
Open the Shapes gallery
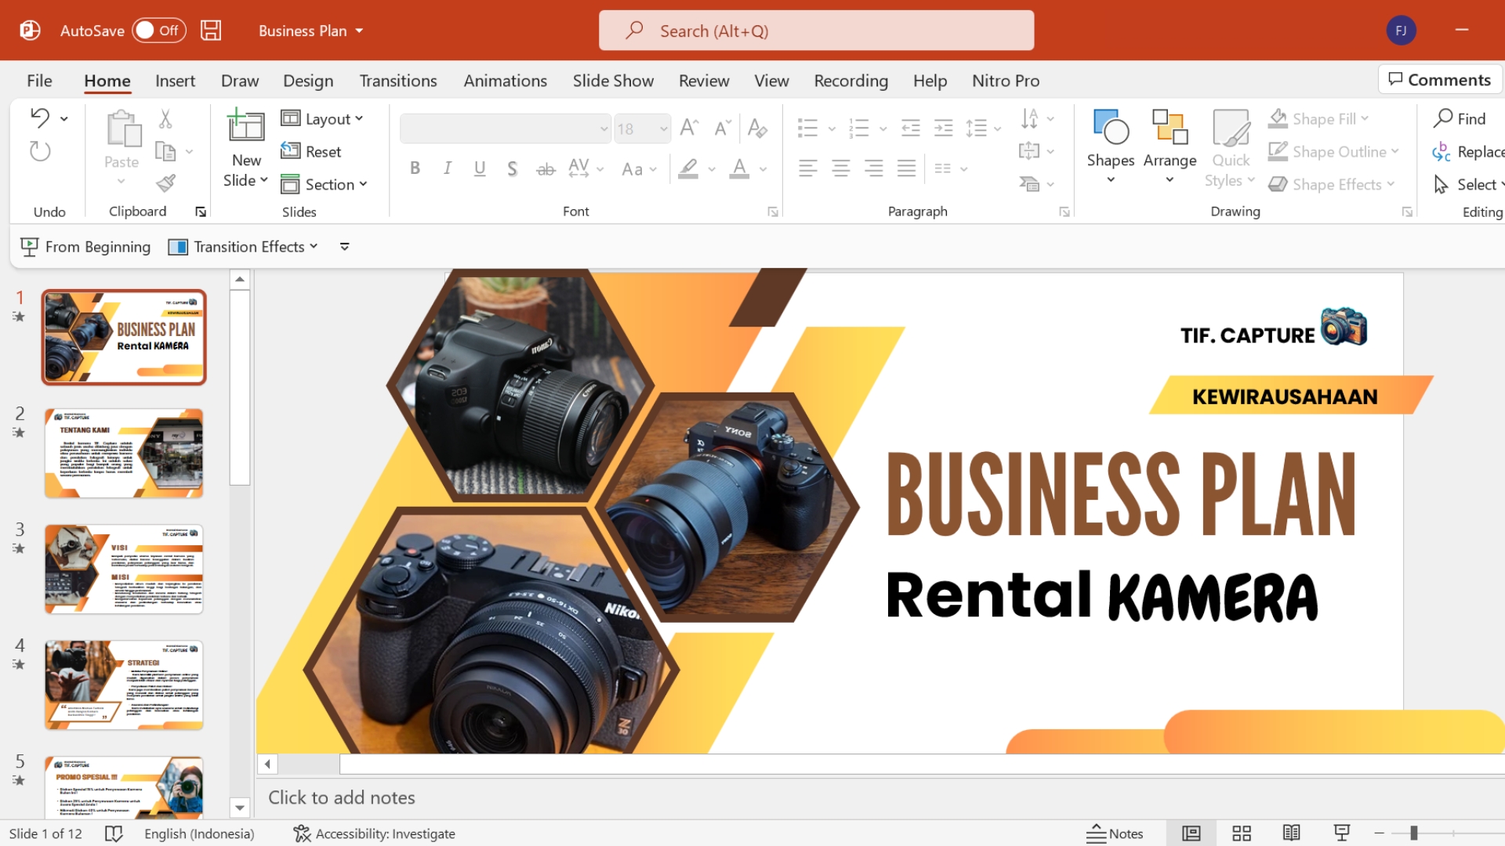(1110, 145)
